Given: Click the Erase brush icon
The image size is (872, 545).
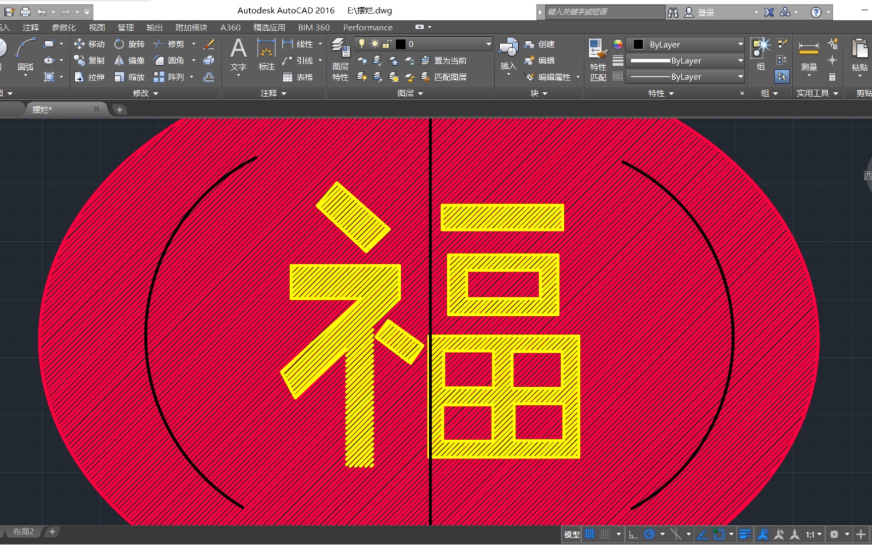Looking at the screenshot, I should 209,44.
